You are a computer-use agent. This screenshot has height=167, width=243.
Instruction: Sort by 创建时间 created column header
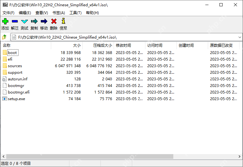pyautogui.click(x=192, y=46)
